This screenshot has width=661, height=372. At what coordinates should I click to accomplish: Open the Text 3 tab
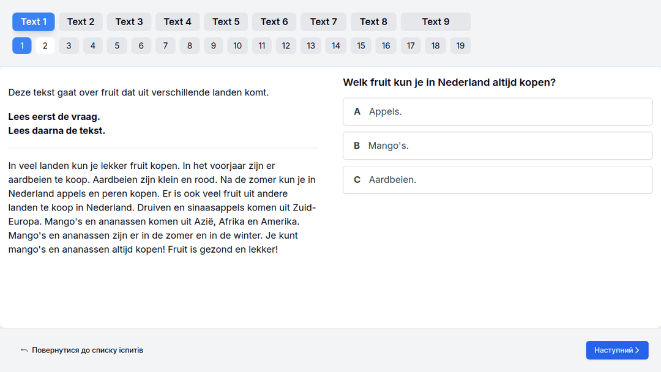coord(129,21)
